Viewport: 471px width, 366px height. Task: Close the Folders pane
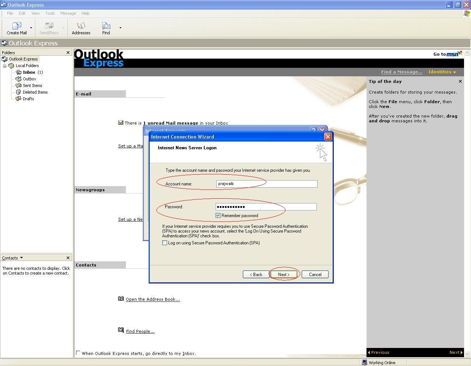pos(68,53)
